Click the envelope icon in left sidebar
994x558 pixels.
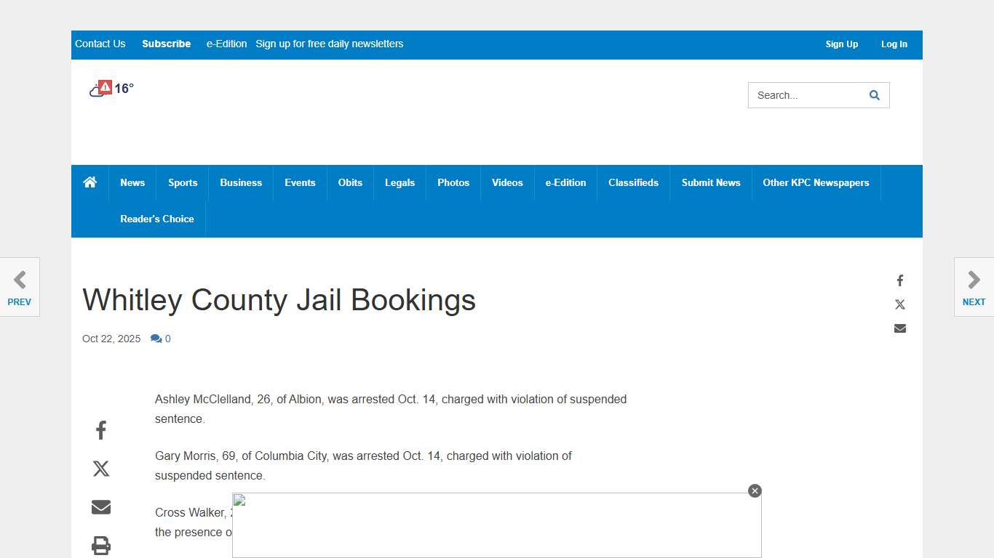(100, 506)
